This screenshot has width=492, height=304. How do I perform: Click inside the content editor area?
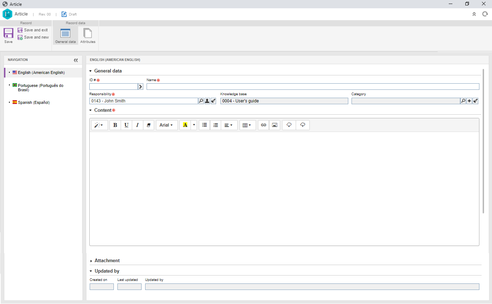coord(284,189)
